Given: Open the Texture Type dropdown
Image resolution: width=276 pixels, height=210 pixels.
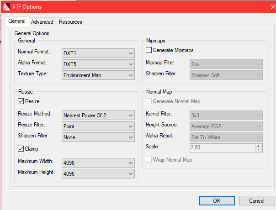Looking at the screenshot, I should [x=98, y=75].
